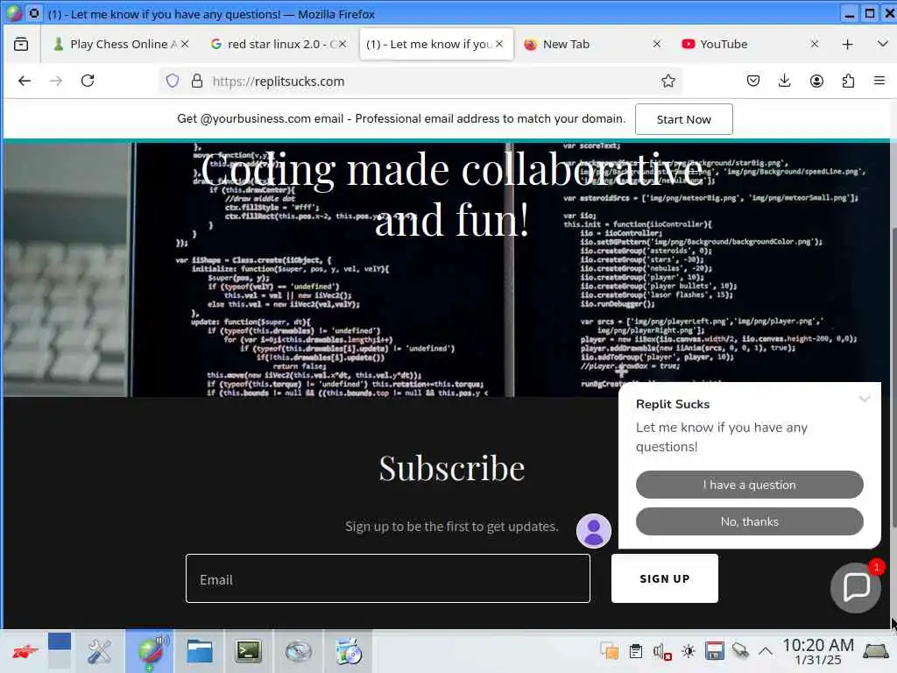This screenshot has width=897, height=673.
Task: Click the muted volume tray icon
Action: tap(662, 651)
